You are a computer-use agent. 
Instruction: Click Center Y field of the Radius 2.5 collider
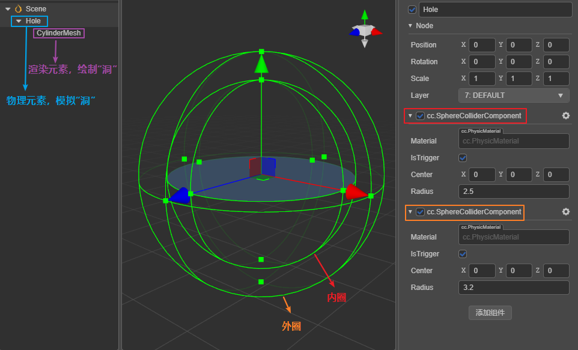pyautogui.click(x=519, y=175)
